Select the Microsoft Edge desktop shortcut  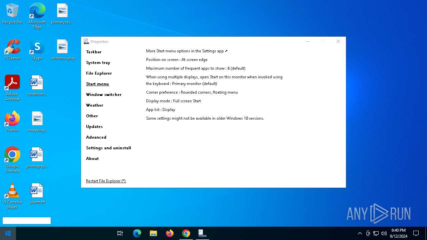coord(37,16)
